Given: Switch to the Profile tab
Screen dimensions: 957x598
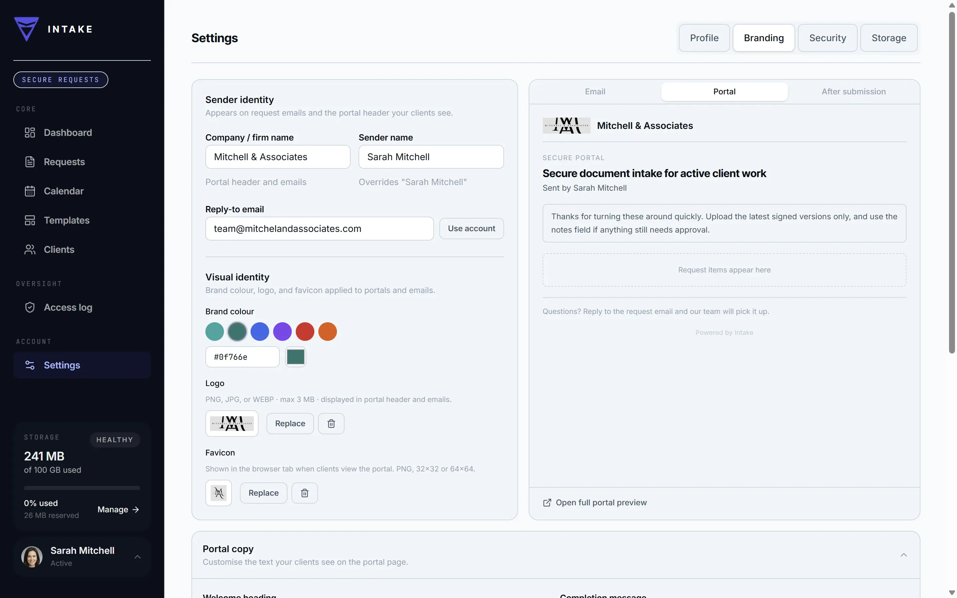Looking at the screenshot, I should [704, 38].
